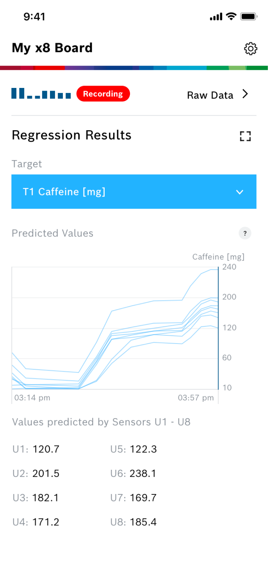Tap the sensor signal bars icon
The image size is (271, 587).
[x=41, y=94]
